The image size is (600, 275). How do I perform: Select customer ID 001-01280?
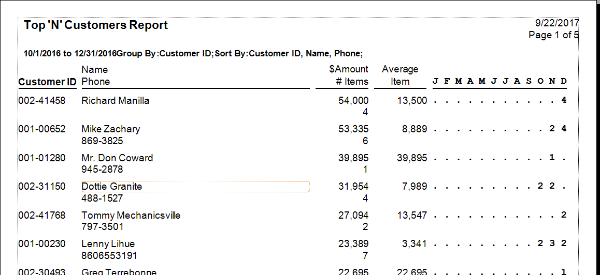[x=42, y=158]
